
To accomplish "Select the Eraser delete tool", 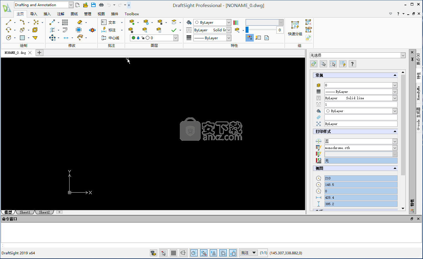I will tap(80, 22).
